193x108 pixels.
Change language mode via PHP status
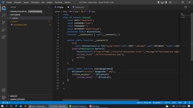point(180,103)
